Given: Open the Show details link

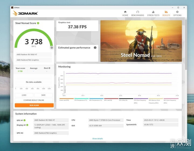Looking at the screenshot, I should pos(98,139).
